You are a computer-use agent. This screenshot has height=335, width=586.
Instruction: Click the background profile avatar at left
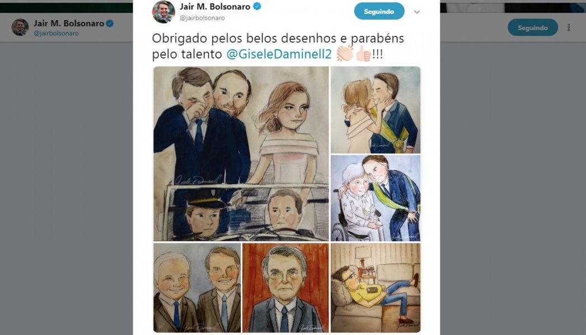pyautogui.click(x=20, y=27)
